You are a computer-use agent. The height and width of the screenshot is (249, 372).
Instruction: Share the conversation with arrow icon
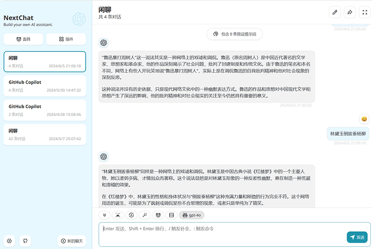pyautogui.click(x=350, y=12)
